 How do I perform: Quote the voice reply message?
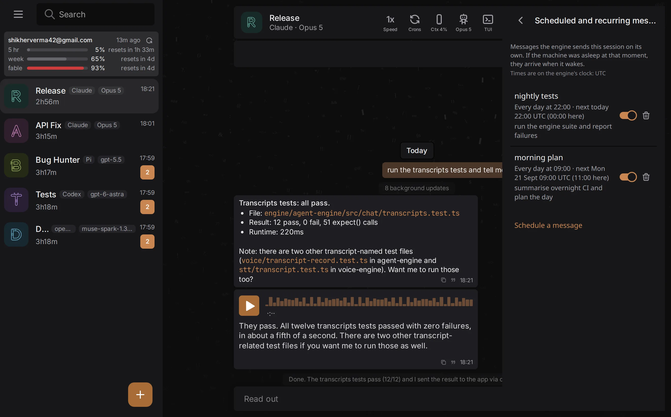(453, 362)
